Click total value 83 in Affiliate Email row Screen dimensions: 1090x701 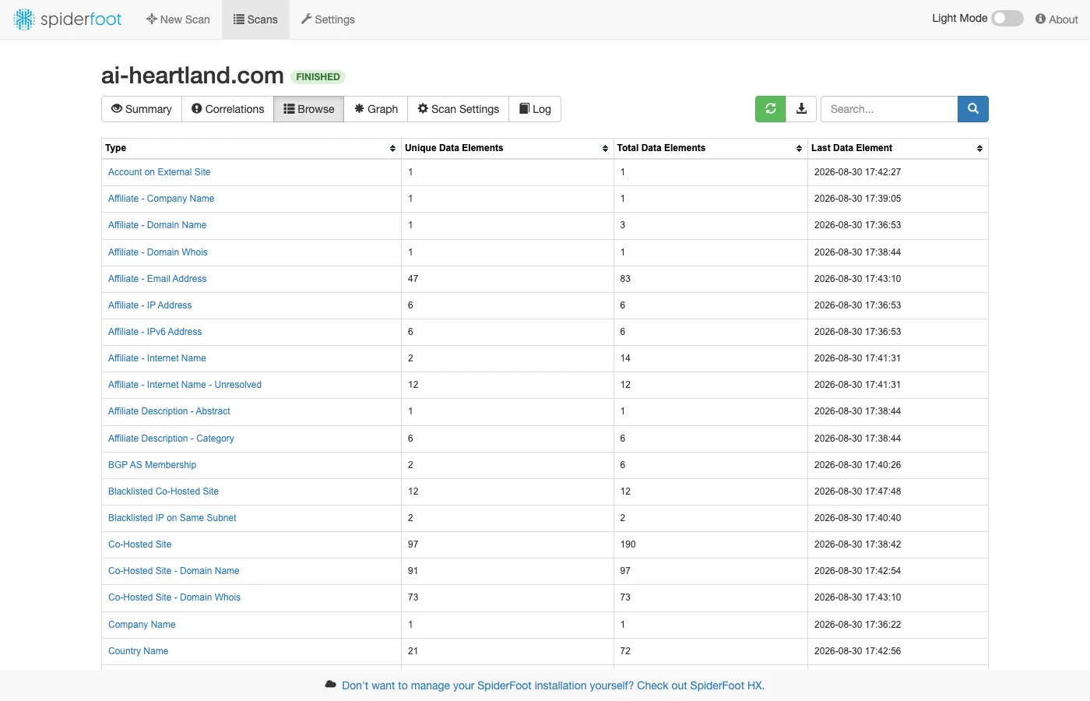(625, 279)
